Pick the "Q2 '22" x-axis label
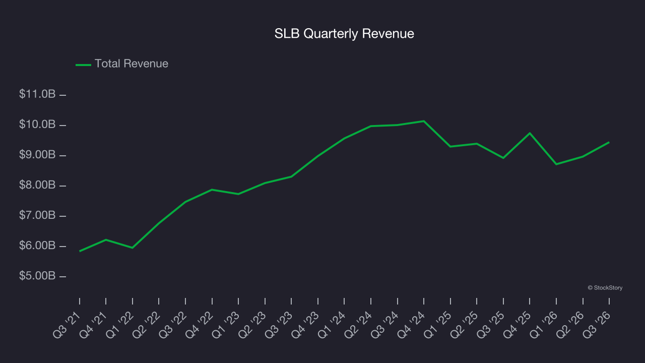645x363 pixels. point(147,325)
